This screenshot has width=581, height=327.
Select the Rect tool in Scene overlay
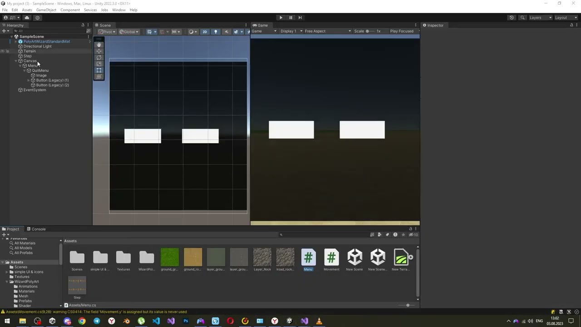click(x=99, y=70)
